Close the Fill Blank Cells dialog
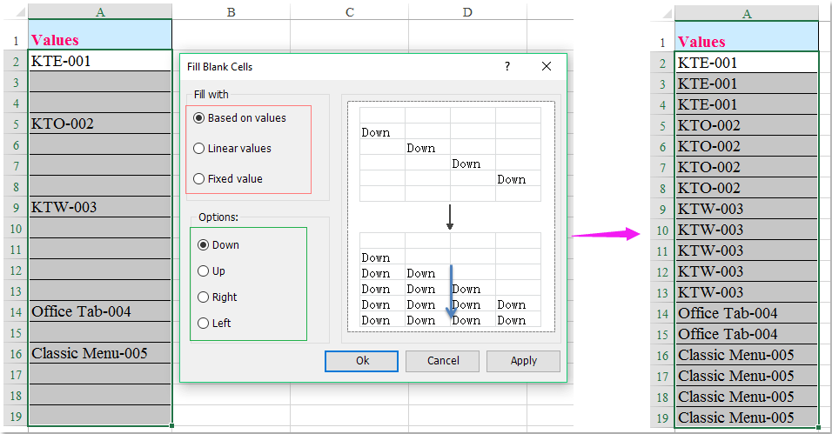Viewport: 832px width, 434px height. [x=546, y=66]
